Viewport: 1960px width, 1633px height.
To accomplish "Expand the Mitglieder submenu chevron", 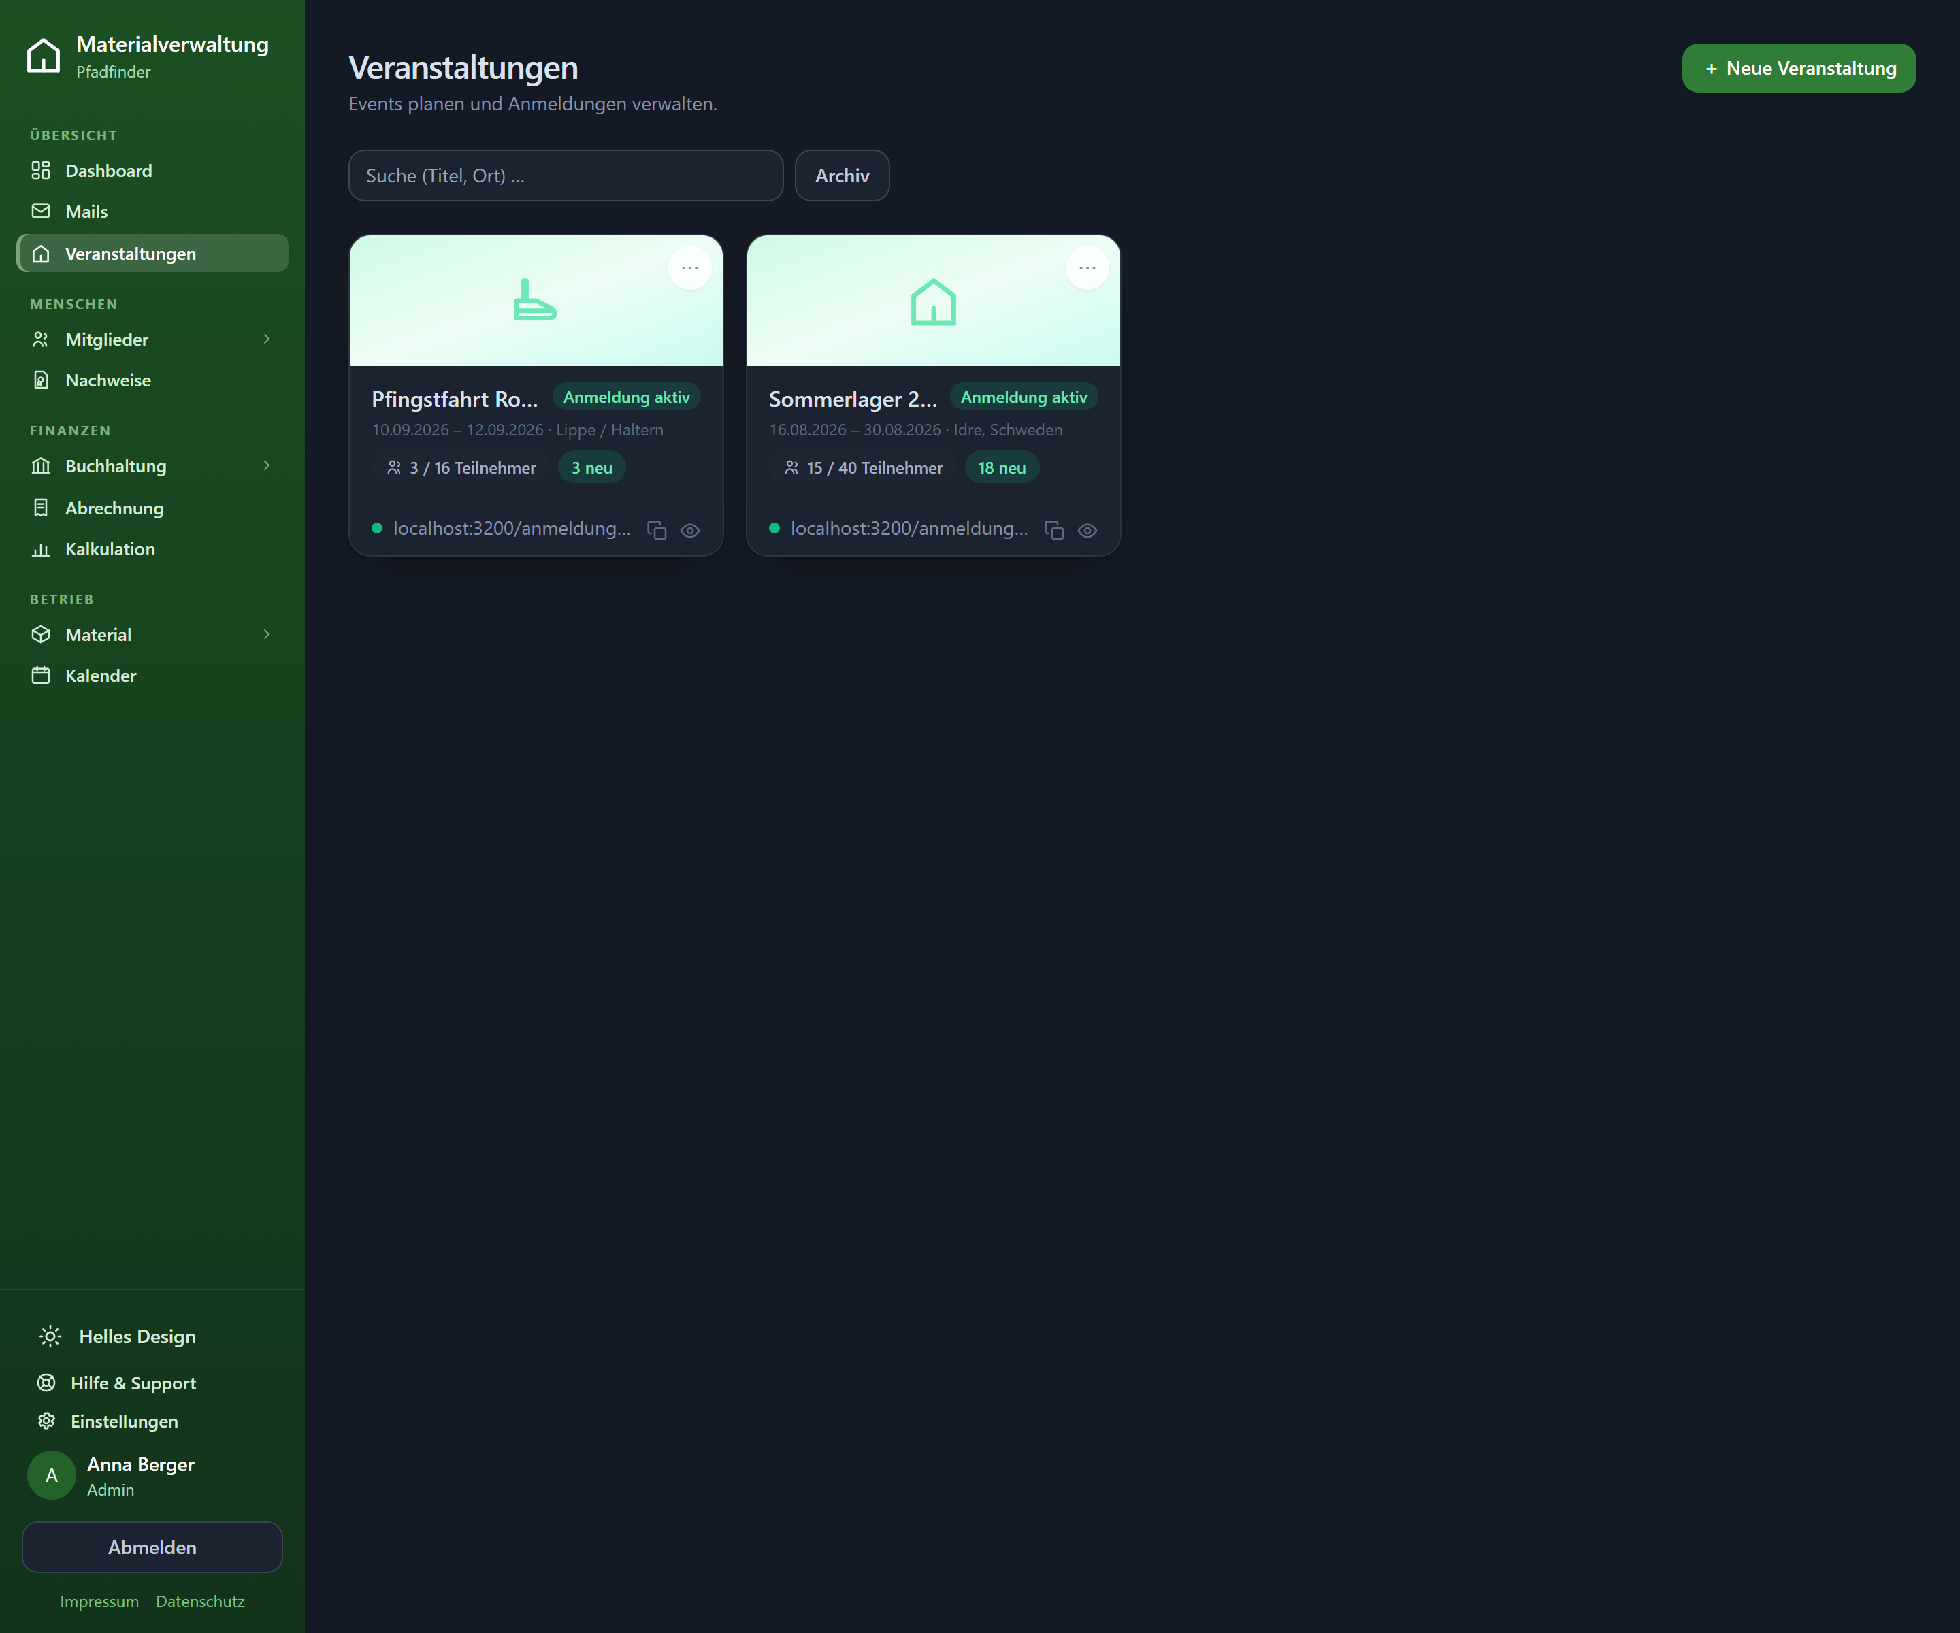I will [x=267, y=339].
